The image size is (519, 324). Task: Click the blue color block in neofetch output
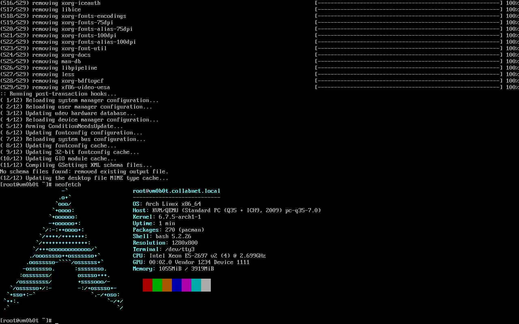pyautogui.click(x=177, y=285)
